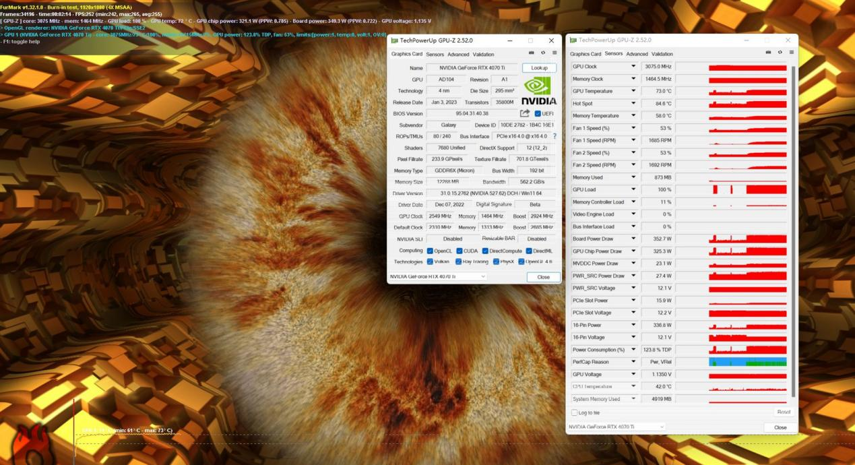Click the NVIDIA logo in GPU-Z

point(538,90)
